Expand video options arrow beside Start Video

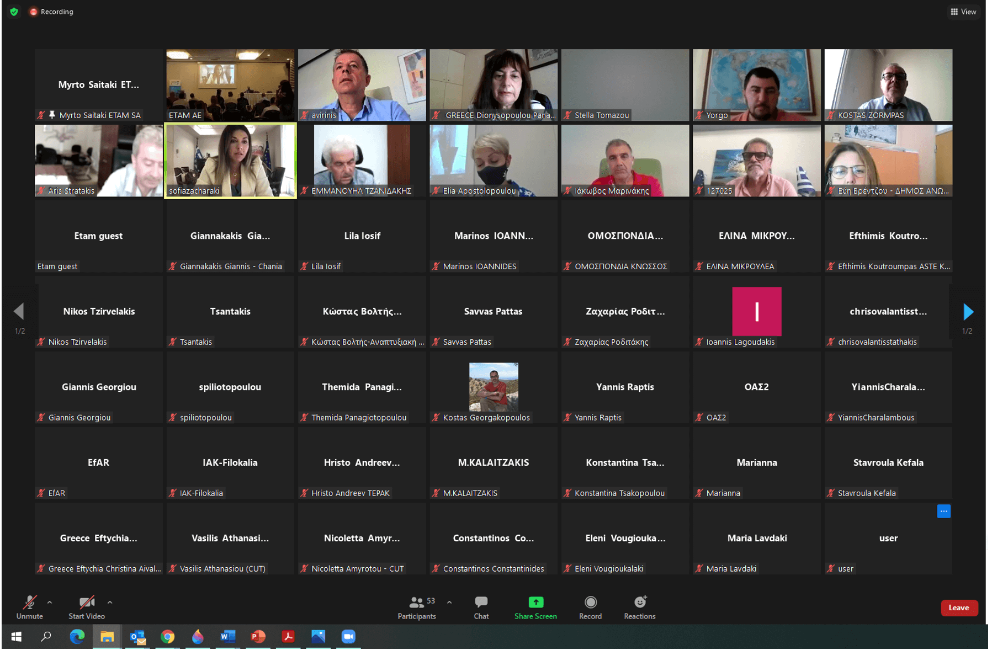click(x=110, y=603)
